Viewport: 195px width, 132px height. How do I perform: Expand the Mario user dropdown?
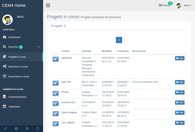pos(188,5)
